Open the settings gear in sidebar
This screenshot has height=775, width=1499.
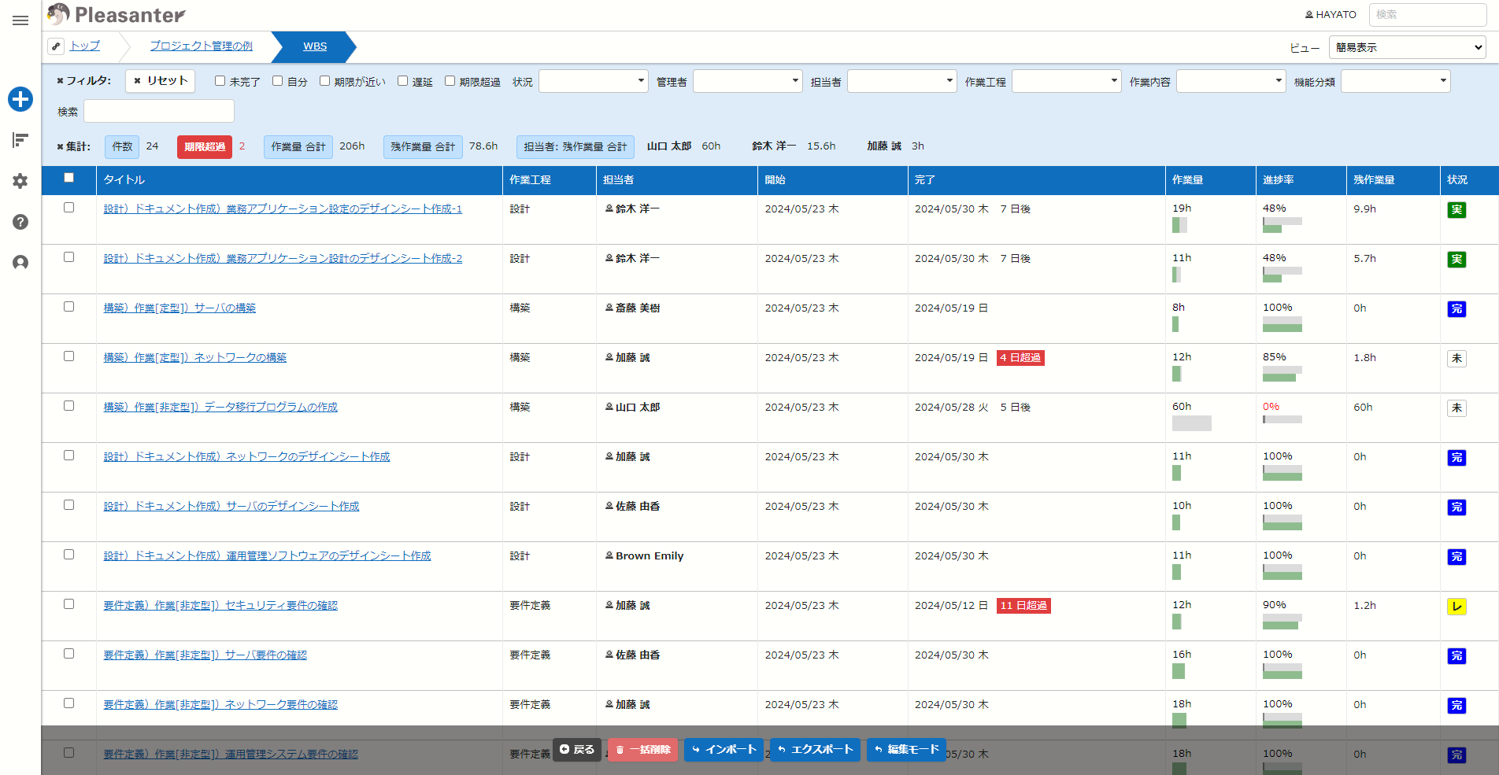coord(20,181)
